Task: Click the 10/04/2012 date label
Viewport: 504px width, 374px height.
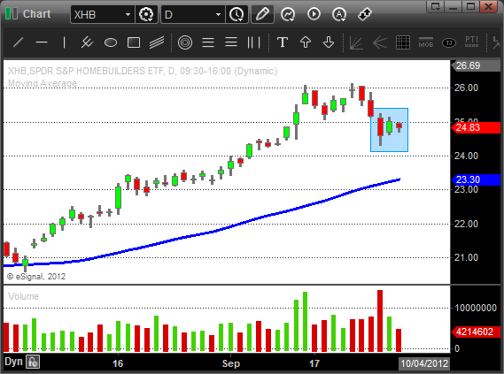Action: click(424, 363)
